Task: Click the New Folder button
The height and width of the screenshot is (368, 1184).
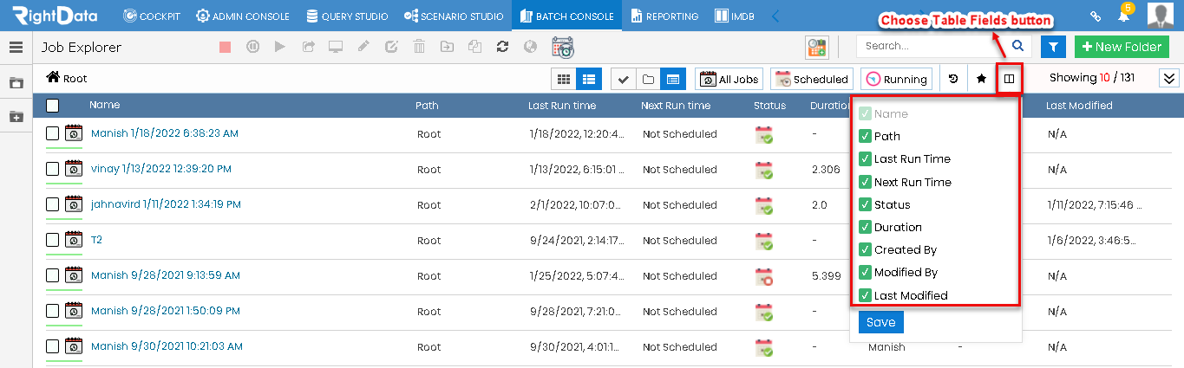Action: pyautogui.click(x=1122, y=47)
